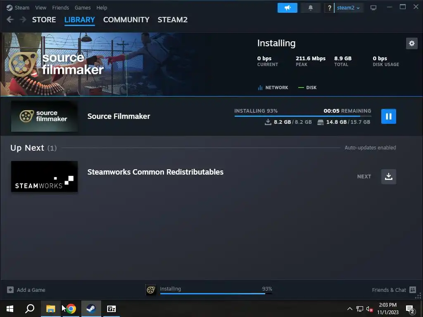Open the notifications bell
This screenshot has height=317, width=423.
(x=311, y=8)
